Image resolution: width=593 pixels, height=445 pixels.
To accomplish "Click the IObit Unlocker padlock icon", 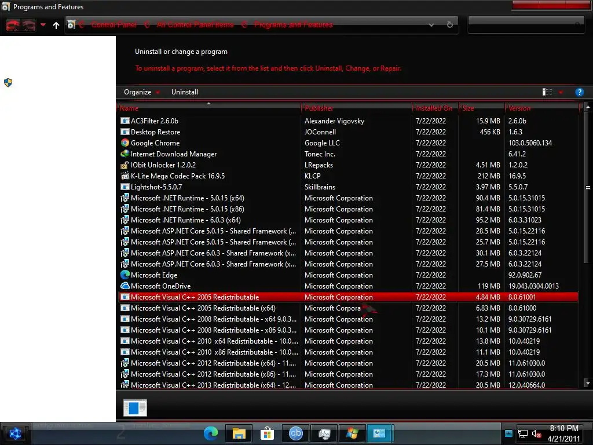I will [125, 165].
